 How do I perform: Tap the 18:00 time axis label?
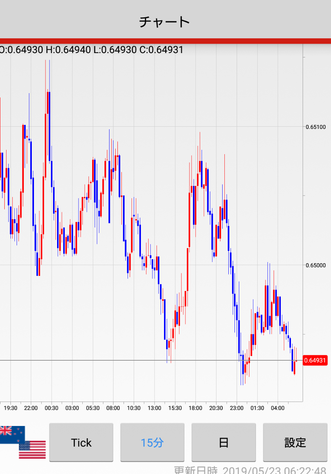[195, 408]
